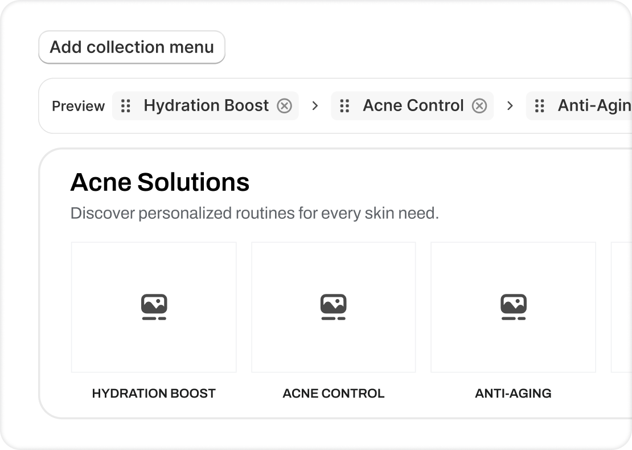This screenshot has height=450, width=632.
Task: Open the ANTI-AGING collection label
Action: [x=513, y=393]
